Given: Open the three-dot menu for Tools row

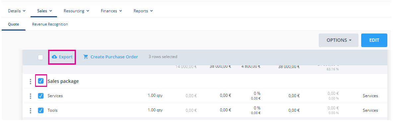Looking at the screenshot, I should 31,110.
